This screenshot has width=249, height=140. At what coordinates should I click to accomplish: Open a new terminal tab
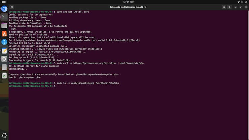click(11, 7)
